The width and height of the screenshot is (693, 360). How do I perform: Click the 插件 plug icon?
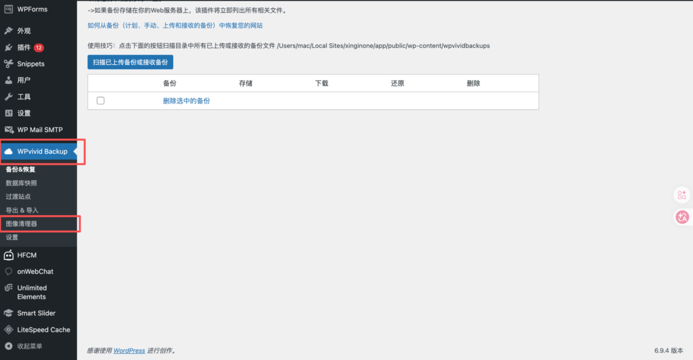point(8,47)
